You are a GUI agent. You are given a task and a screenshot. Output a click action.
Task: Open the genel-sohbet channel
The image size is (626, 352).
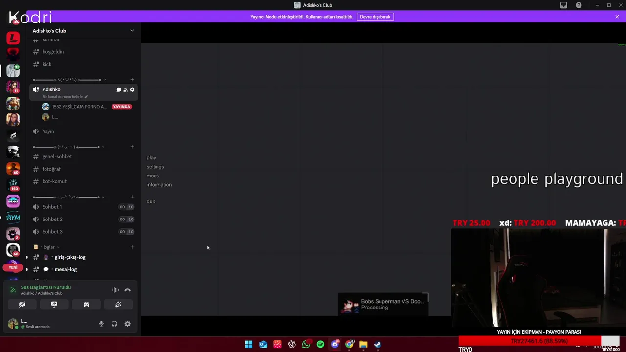pyautogui.click(x=83, y=157)
